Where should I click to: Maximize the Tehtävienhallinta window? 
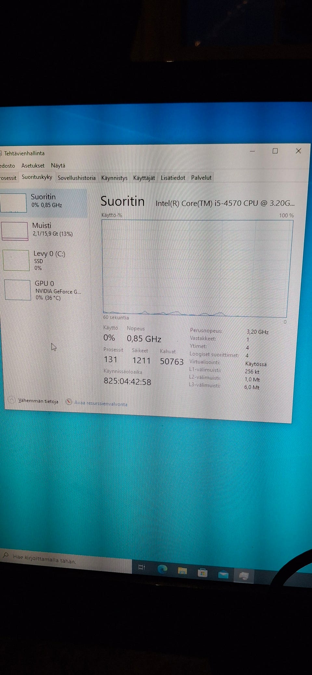pos(275,151)
